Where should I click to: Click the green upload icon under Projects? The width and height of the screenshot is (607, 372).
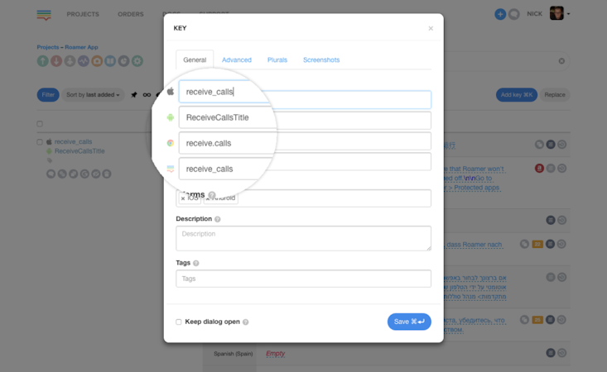[x=42, y=61]
